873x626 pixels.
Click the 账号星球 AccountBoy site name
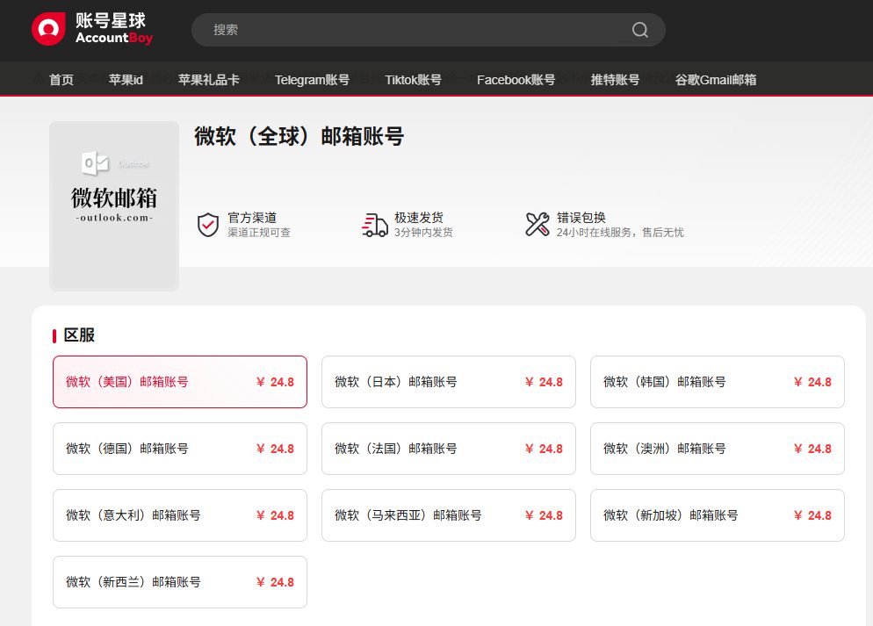coord(113,28)
